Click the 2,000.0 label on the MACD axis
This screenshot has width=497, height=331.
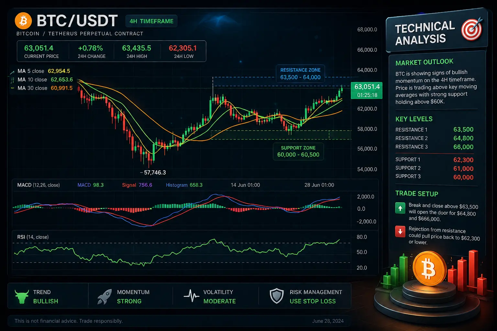(366, 197)
